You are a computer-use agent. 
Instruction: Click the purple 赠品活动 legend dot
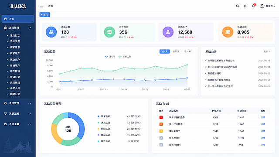point(98,135)
